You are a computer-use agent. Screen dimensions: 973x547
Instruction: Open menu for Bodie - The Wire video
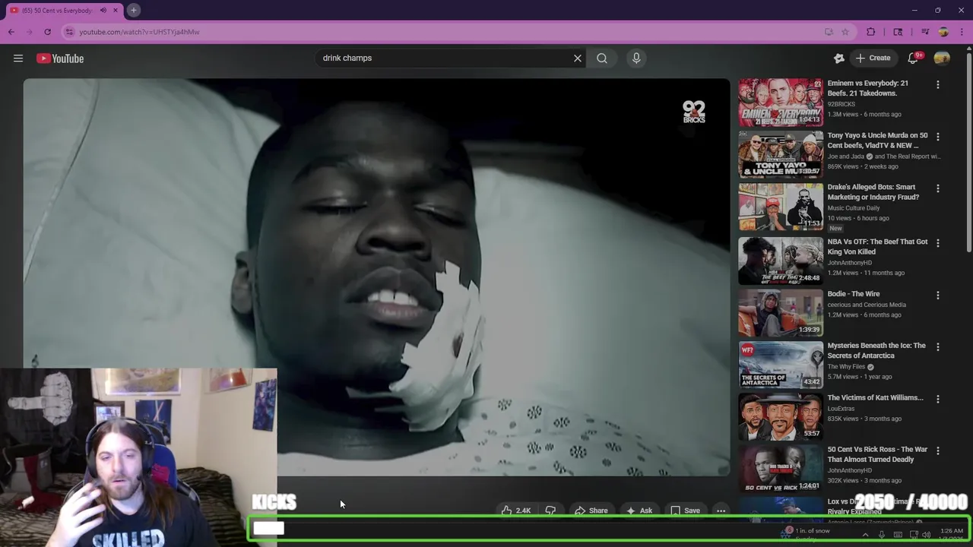coord(938,295)
